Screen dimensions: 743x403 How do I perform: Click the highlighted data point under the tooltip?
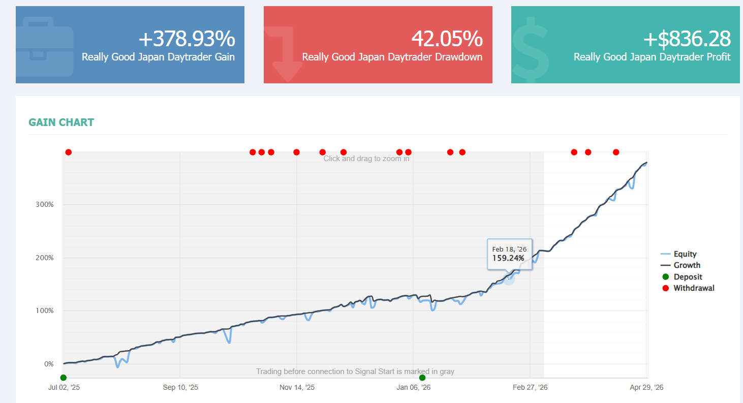[x=508, y=278]
